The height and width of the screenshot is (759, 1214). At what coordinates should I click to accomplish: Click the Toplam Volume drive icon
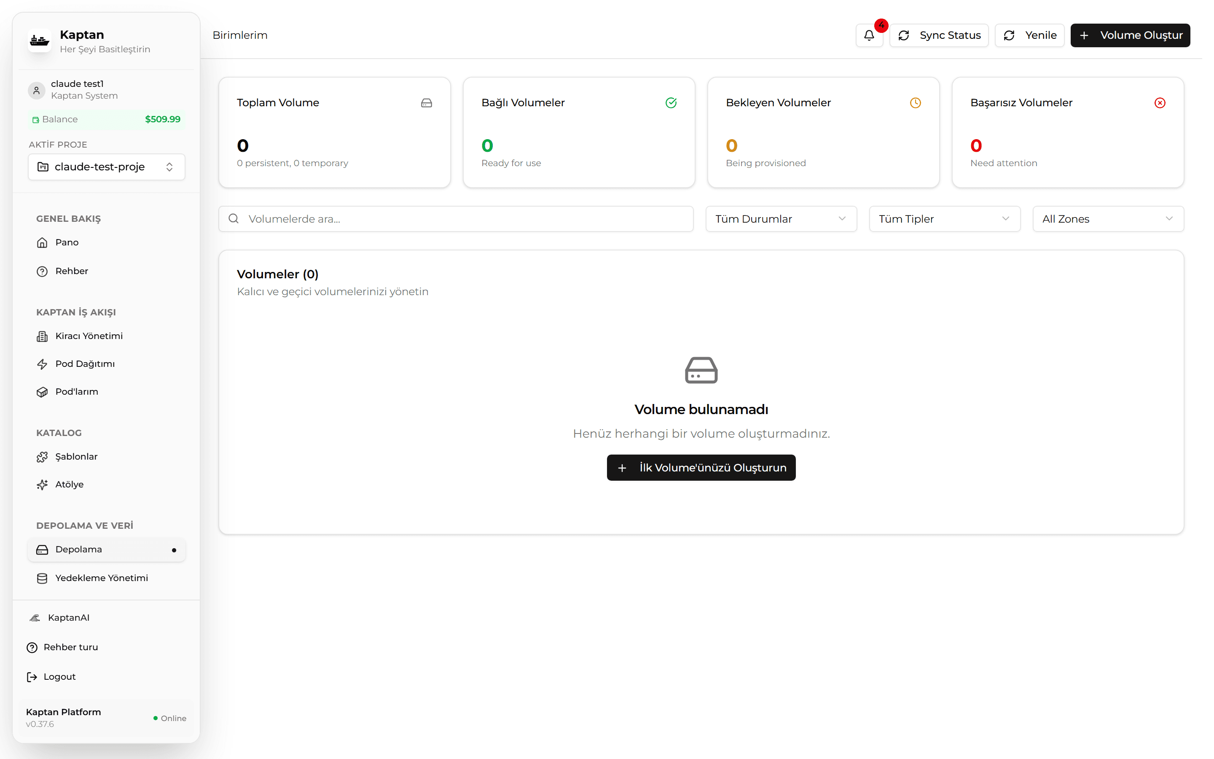click(x=427, y=103)
